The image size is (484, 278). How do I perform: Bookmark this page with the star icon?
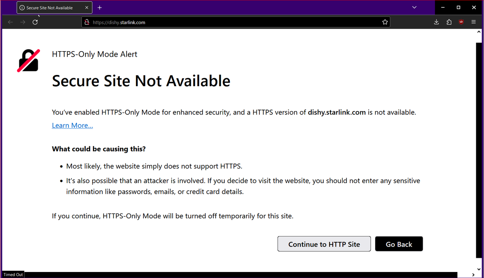click(x=385, y=22)
